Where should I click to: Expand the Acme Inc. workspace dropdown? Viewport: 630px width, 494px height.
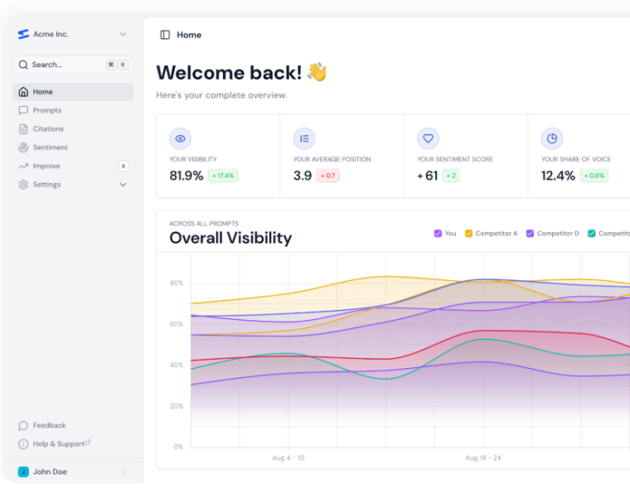point(123,34)
